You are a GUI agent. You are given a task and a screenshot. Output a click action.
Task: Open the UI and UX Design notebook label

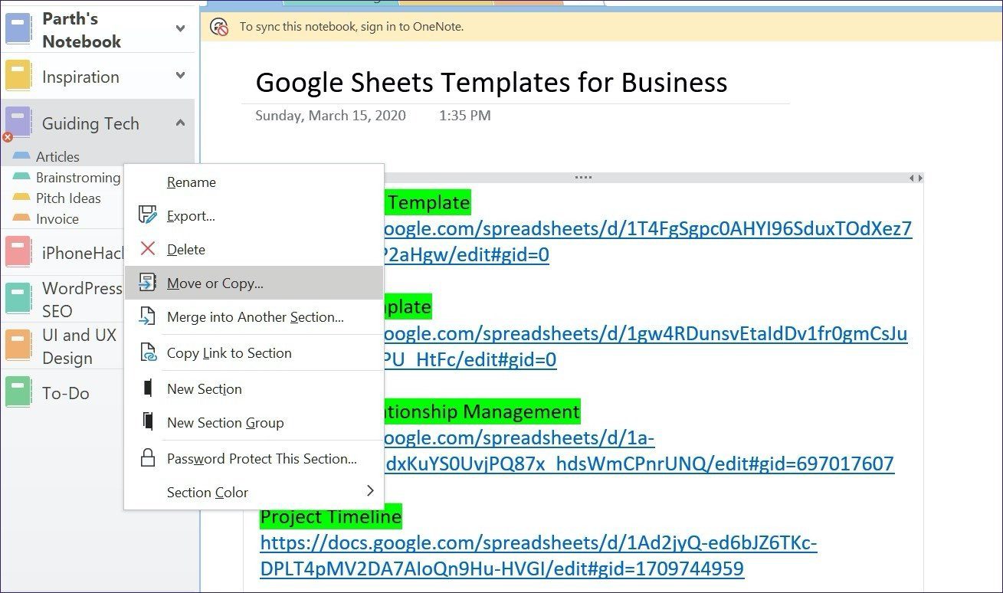pyautogui.click(x=80, y=346)
